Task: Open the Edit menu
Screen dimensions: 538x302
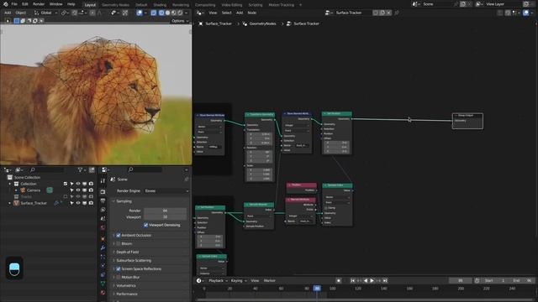Action: click(25, 4)
